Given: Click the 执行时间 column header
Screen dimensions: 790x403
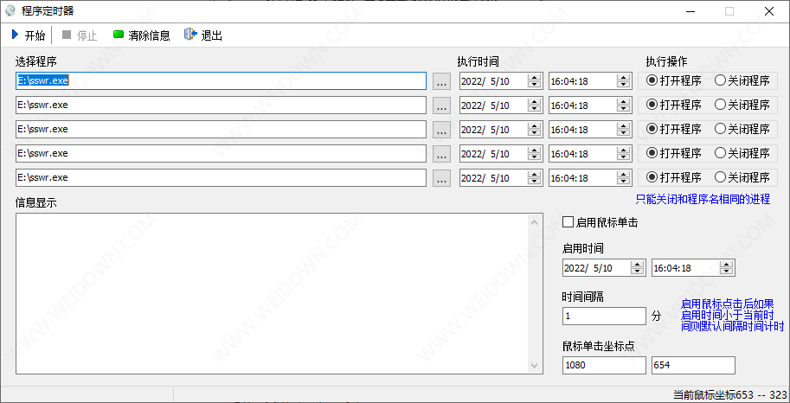Looking at the screenshot, I should click(x=478, y=62).
